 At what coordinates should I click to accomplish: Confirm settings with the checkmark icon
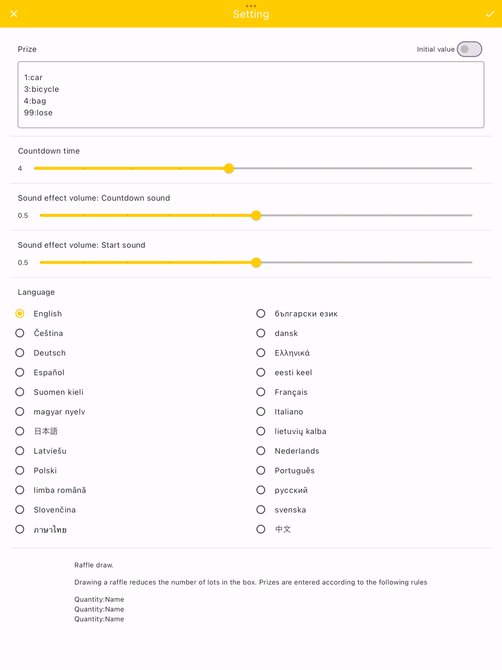tap(490, 14)
